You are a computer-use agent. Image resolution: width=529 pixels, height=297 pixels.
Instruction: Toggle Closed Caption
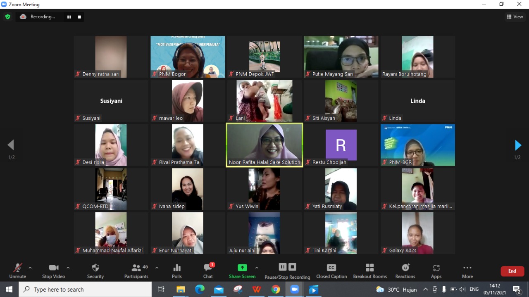tap(331, 271)
